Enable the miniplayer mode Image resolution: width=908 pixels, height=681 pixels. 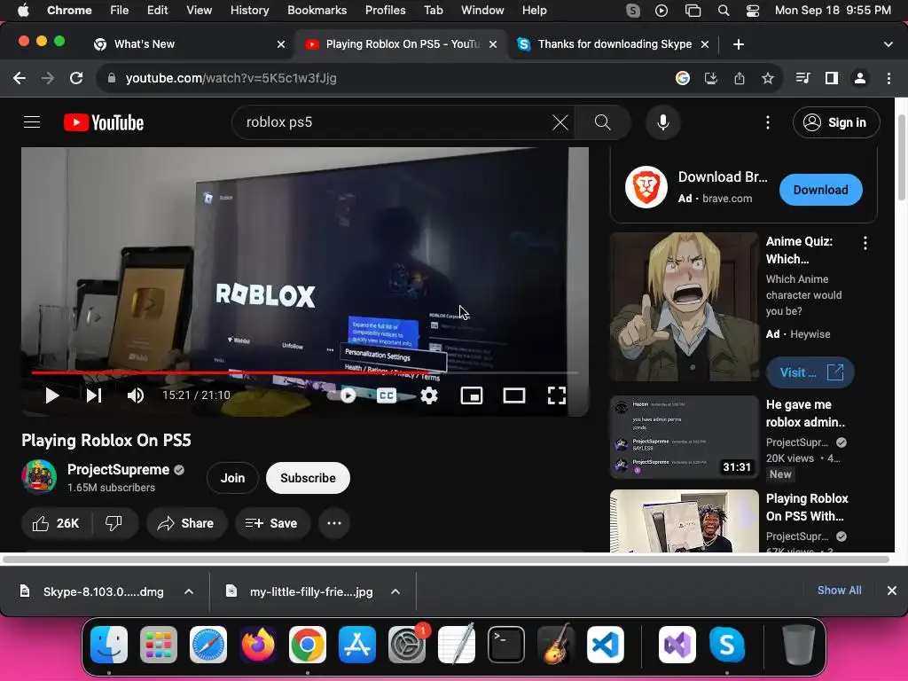pyautogui.click(x=472, y=395)
